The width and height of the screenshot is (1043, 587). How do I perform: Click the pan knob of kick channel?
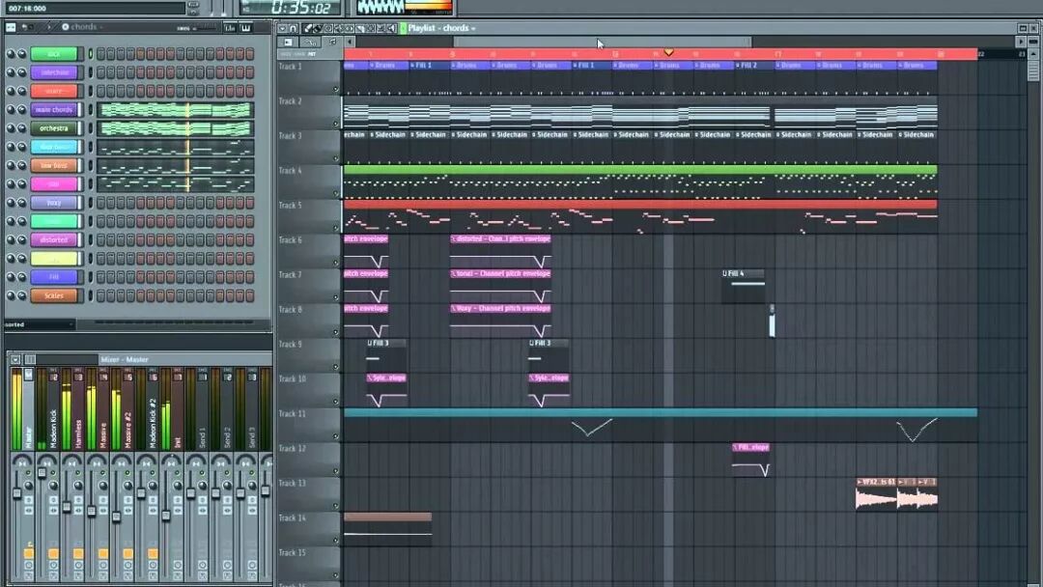[x=10, y=54]
